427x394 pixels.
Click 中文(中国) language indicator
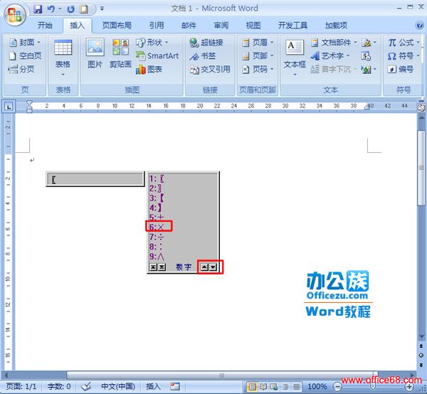point(118,386)
